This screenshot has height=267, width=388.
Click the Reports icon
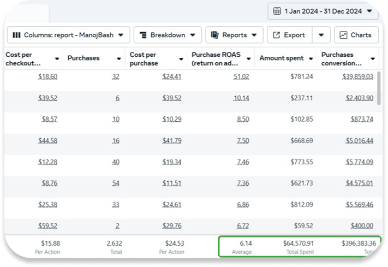[215, 35]
